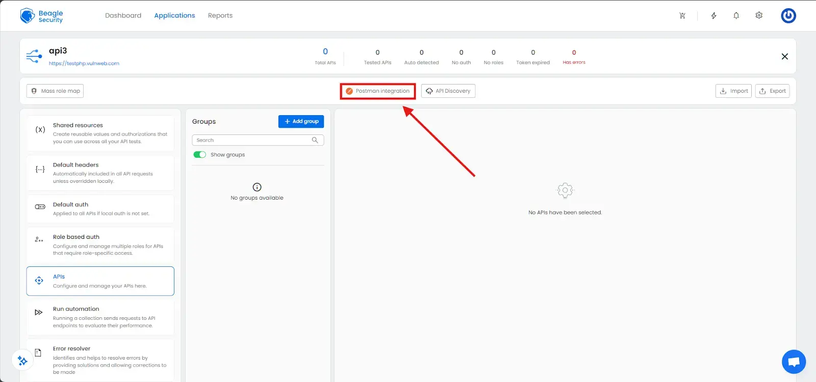The image size is (816, 382).
Task: Open the testphp.vulnweb.com link
Action: [84, 64]
